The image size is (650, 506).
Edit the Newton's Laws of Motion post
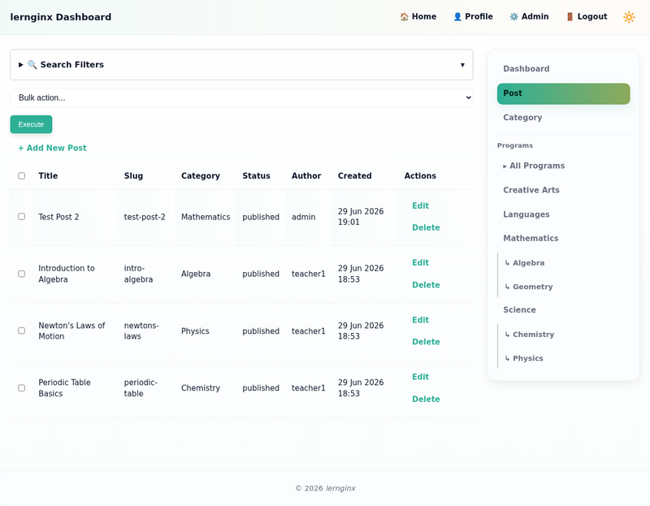tap(420, 320)
